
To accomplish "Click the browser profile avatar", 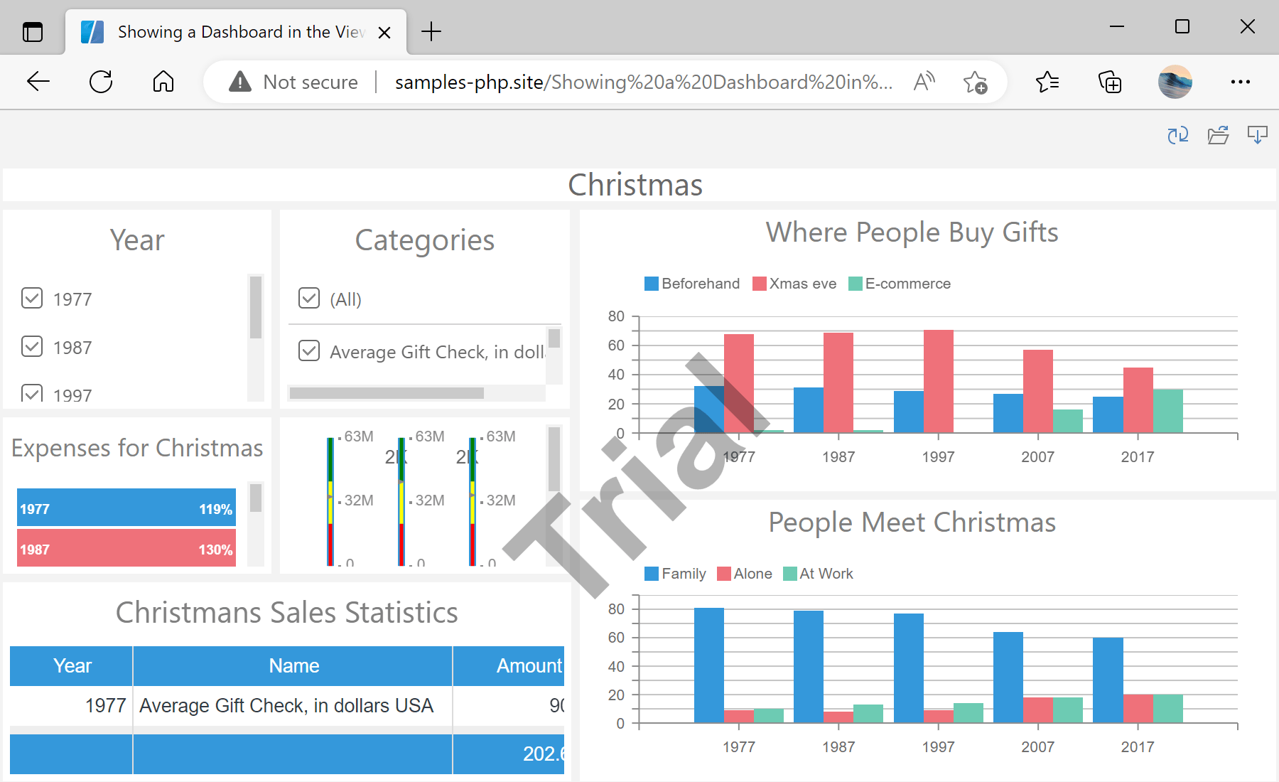I will pos(1174,82).
